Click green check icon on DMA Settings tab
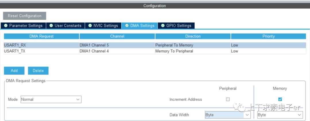The image size is (310, 121). (x=127, y=26)
